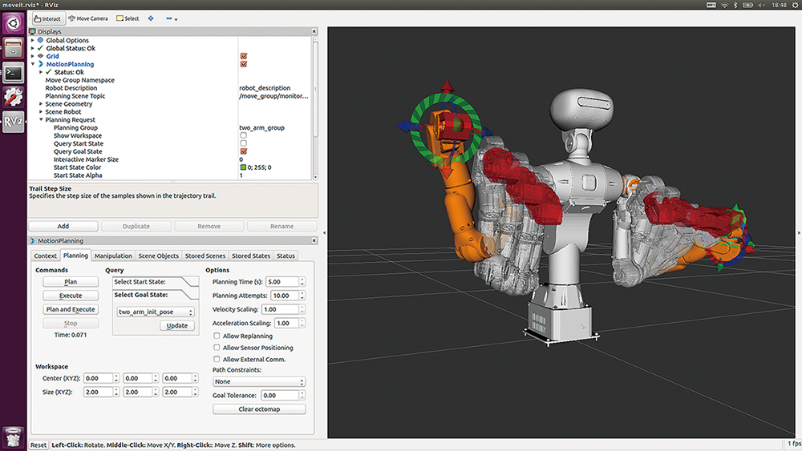Screen dimensions: 802x451
Task: Activate the Interact tool
Action: [x=47, y=18]
